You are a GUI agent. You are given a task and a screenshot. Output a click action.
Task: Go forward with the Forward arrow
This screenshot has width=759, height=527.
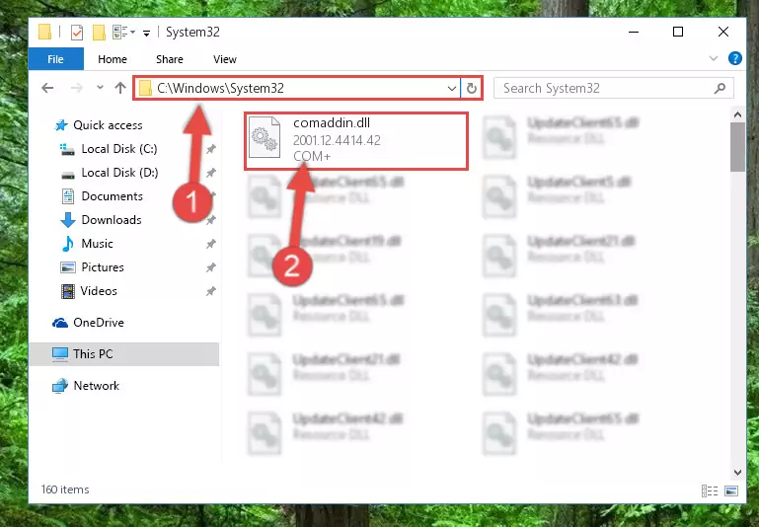pos(76,88)
